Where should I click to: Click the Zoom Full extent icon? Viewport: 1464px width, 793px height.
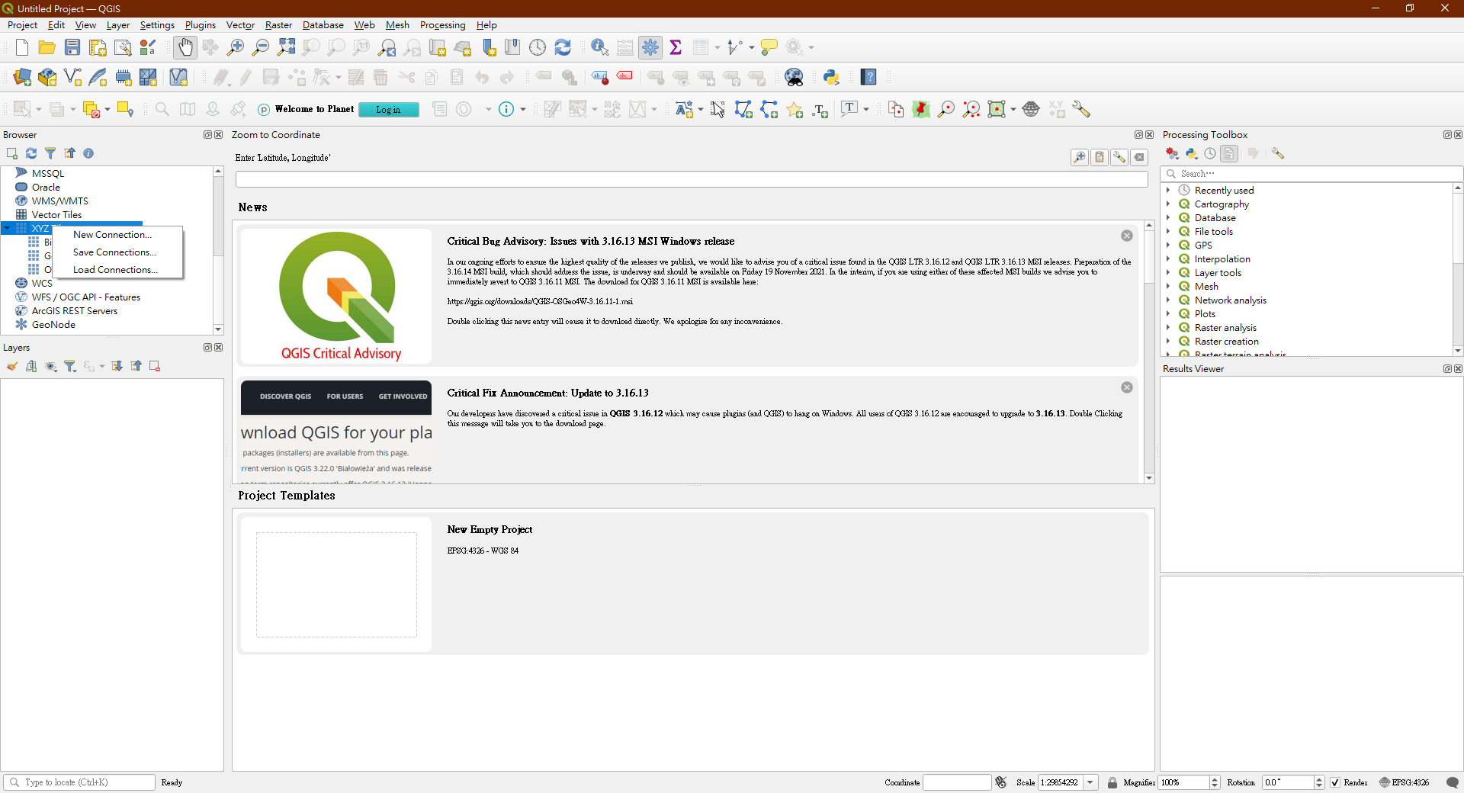coord(286,47)
